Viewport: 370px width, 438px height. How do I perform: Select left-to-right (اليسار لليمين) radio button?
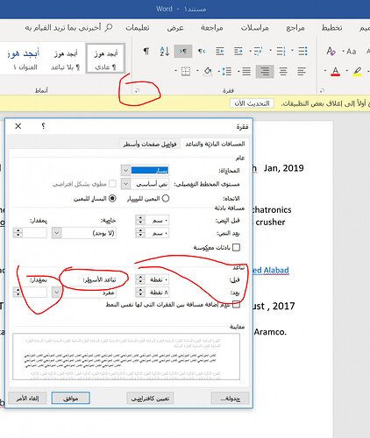(112, 199)
